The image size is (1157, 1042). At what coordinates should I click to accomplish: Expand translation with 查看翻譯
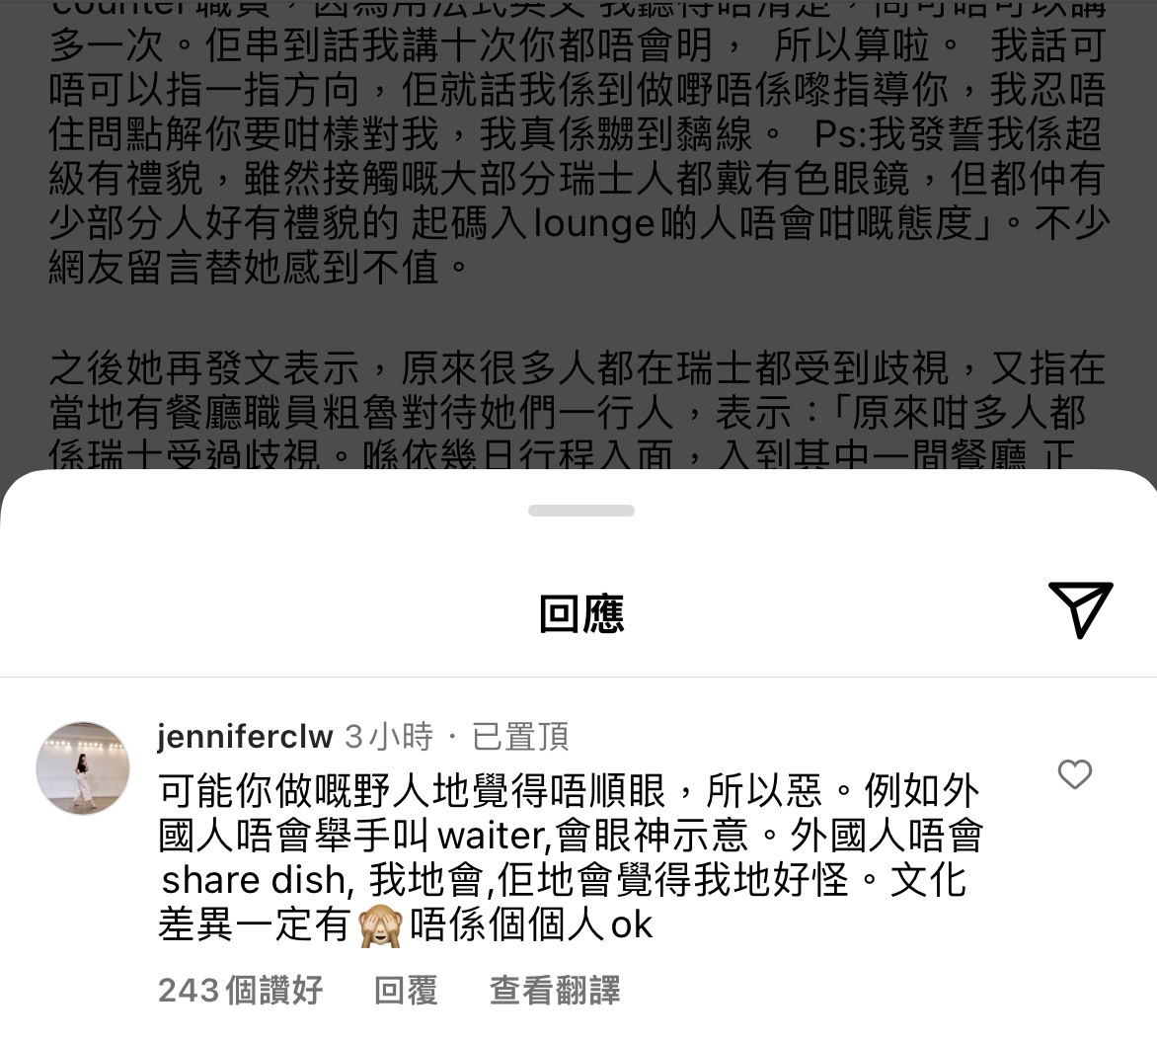(x=555, y=991)
